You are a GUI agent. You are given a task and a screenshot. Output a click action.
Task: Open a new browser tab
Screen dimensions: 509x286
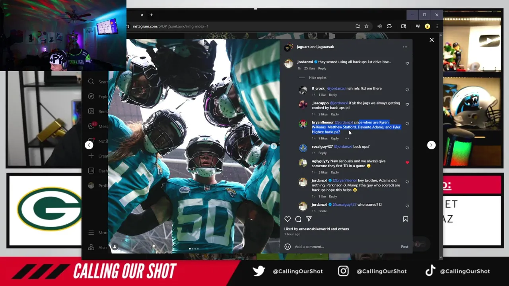pyautogui.click(x=152, y=15)
